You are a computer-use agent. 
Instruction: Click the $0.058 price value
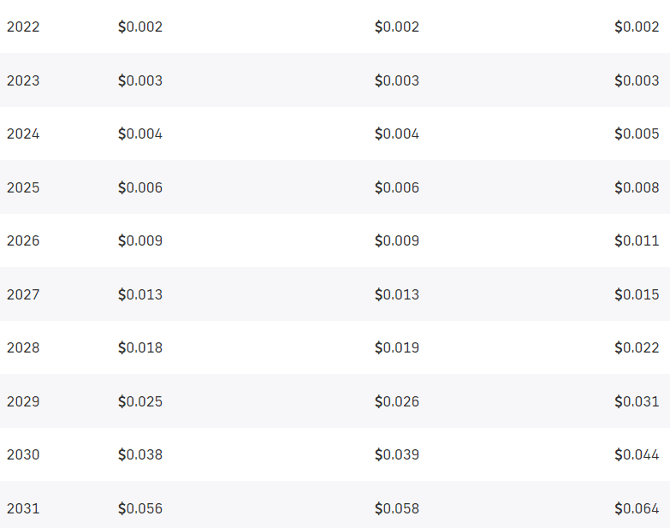click(x=397, y=508)
